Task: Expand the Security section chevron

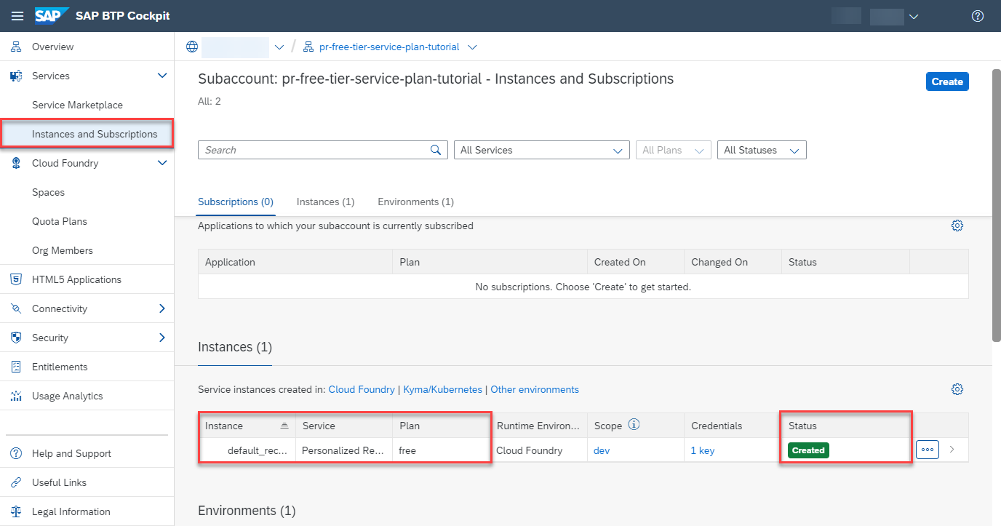Action: (162, 338)
